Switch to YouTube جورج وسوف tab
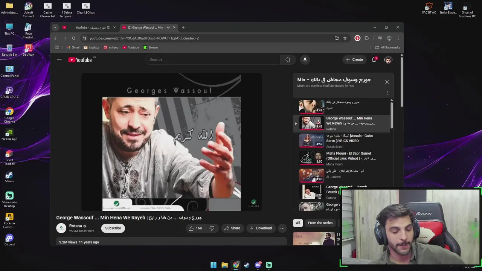Screen dimensions: 482x271 point(89,27)
